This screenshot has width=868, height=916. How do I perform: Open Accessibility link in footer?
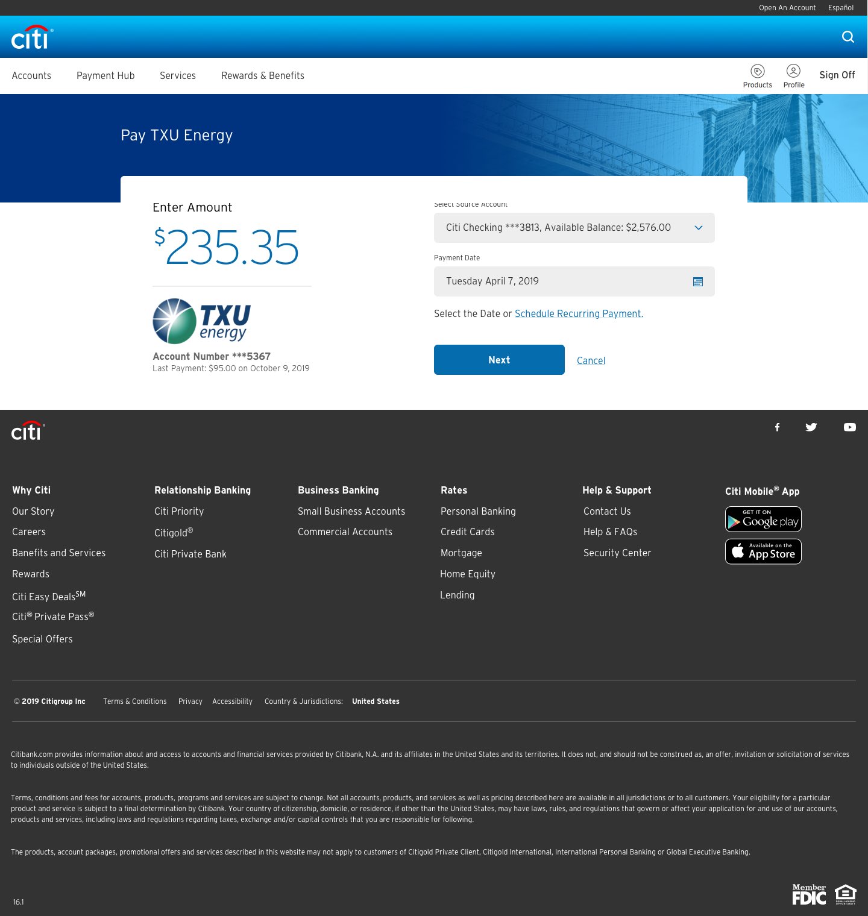point(233,701)
